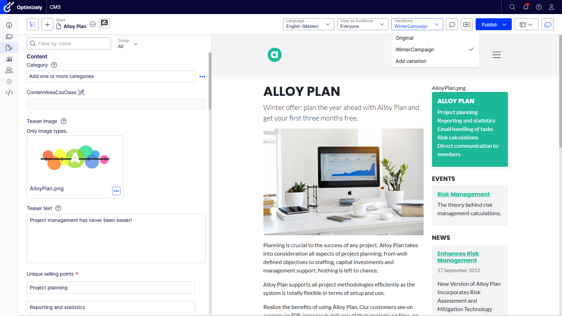Click the plus button to create content
Screen dimensions: 562x316
[47, 25]
